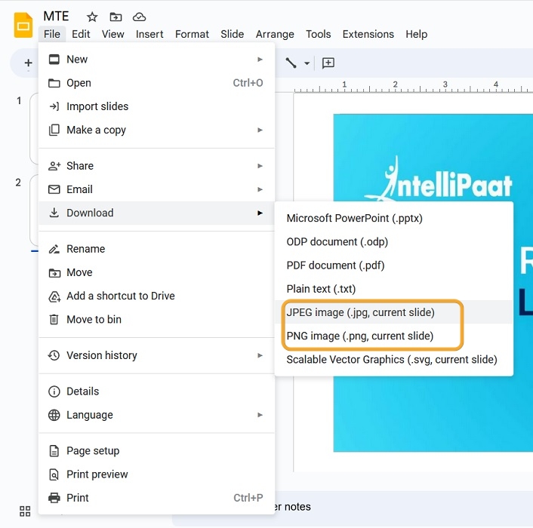
Task: Open Page setup
Action: 156,451
